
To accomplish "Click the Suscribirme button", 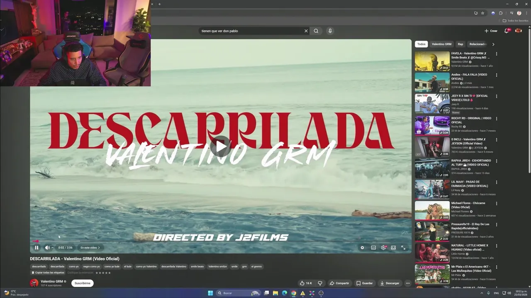I will [83, 283].
